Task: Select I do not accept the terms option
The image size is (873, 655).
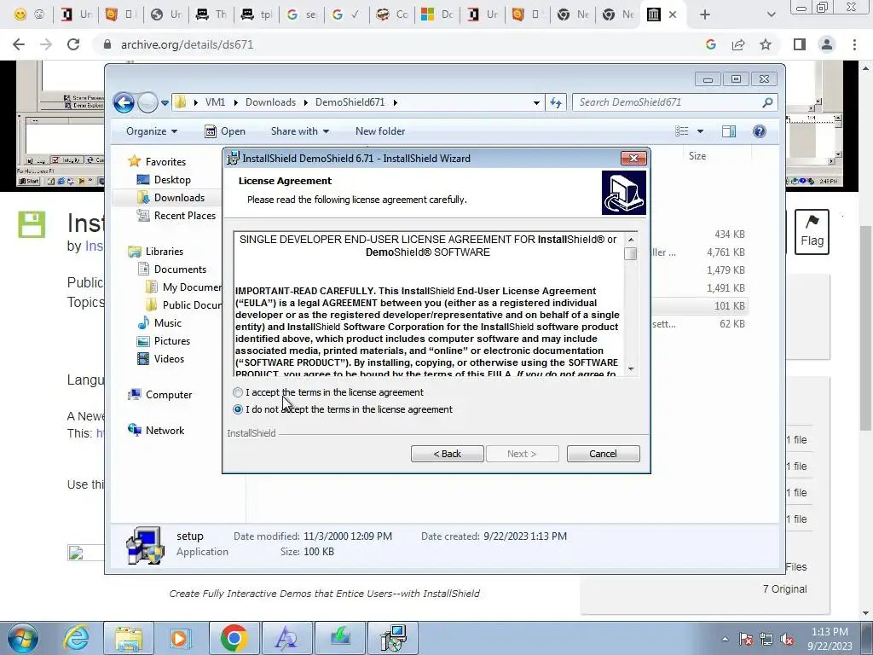Action: click(x=238, y=409)
